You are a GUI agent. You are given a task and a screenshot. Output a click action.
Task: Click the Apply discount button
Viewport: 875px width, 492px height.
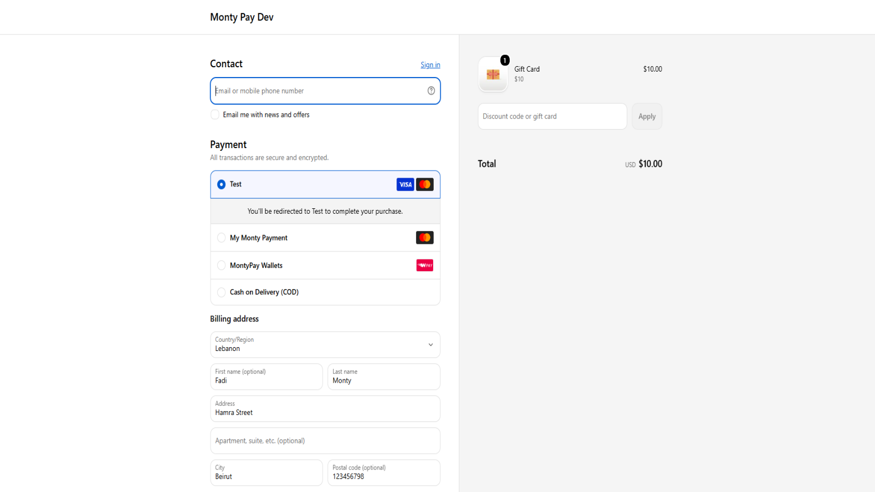(x=647, y=116)
